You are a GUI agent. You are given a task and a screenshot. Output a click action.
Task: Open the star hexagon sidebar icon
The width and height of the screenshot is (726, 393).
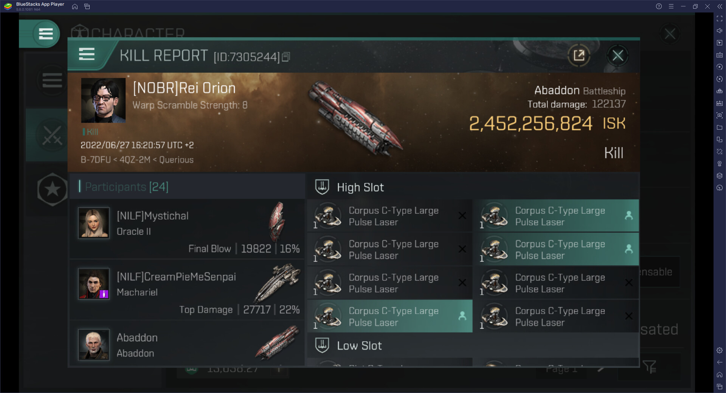[x=52, y=189]
